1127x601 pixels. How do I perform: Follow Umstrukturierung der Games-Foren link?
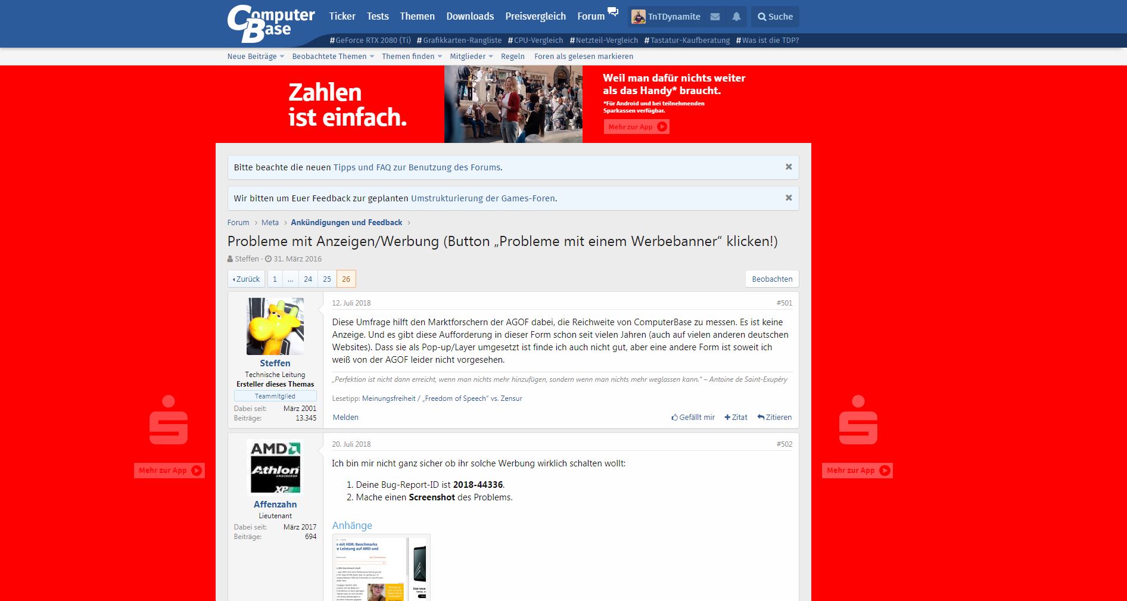click(x=483, y=198)
